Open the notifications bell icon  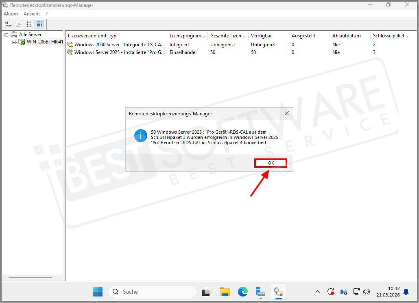(x=406, y=292)
